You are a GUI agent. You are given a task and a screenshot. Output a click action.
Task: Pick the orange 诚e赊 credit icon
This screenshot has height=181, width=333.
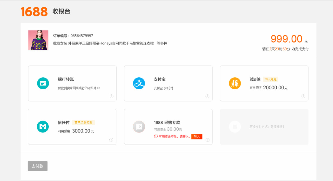pyautogui.click(x=235, y=83)
